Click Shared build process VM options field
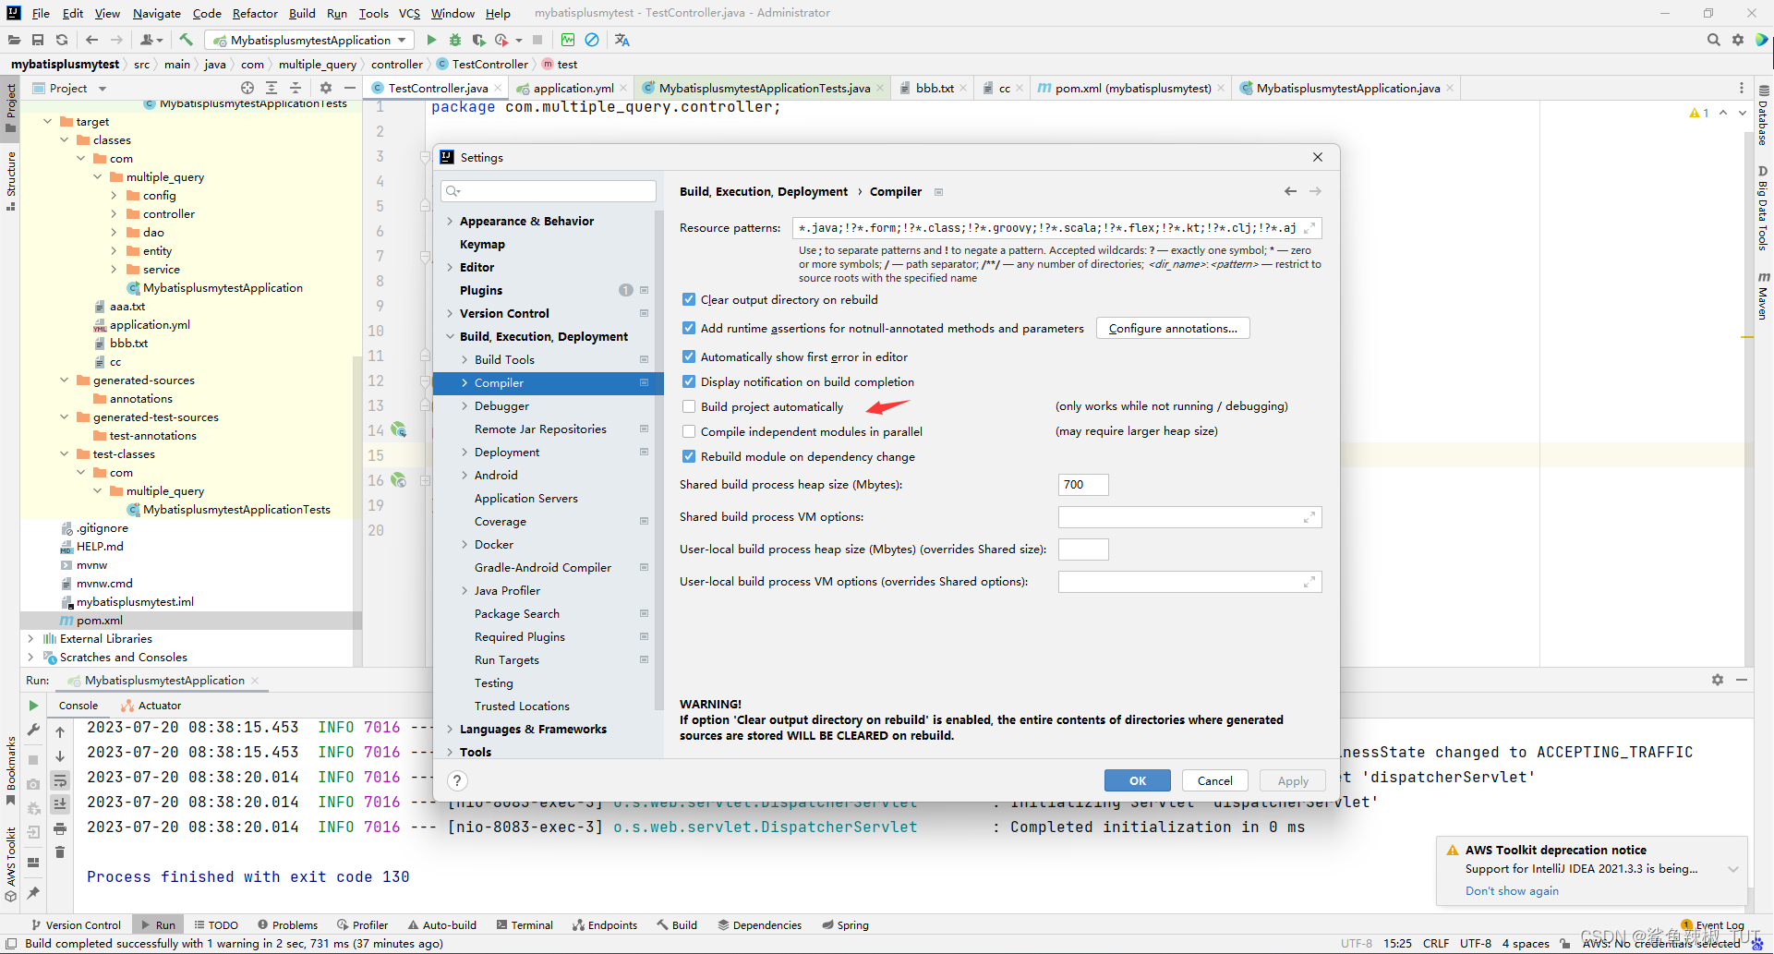Viewport: 1774px width, 954px height. (x=1189, y=516)
